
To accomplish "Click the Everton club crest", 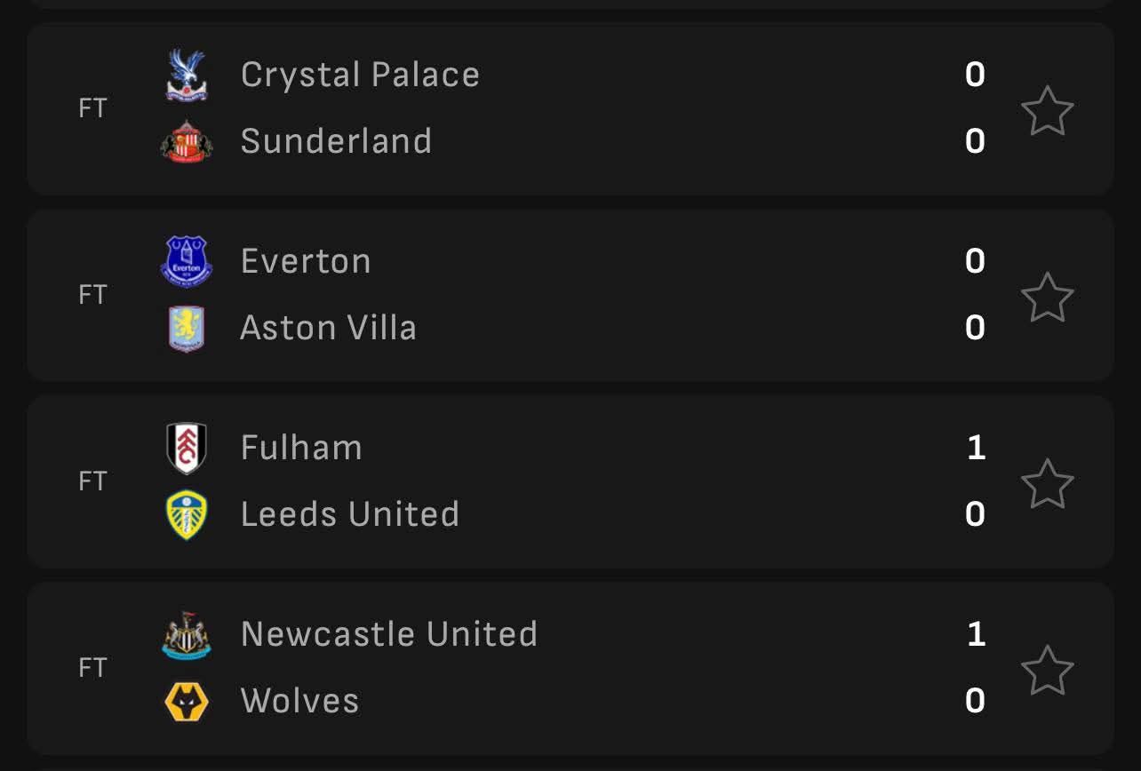I will pyautogui.click(x=187, y=261).
